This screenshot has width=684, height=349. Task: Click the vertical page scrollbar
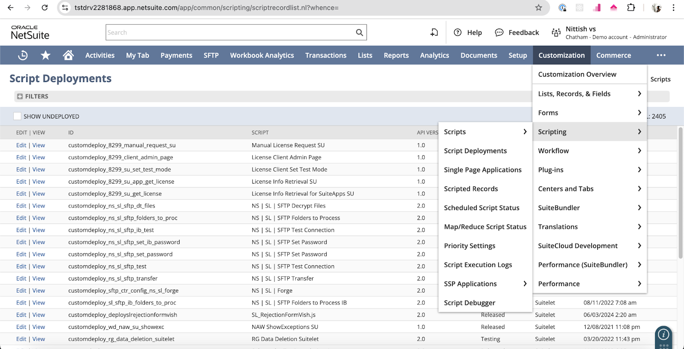(x=681, y=192)
